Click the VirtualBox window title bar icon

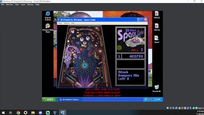[1, 1]
